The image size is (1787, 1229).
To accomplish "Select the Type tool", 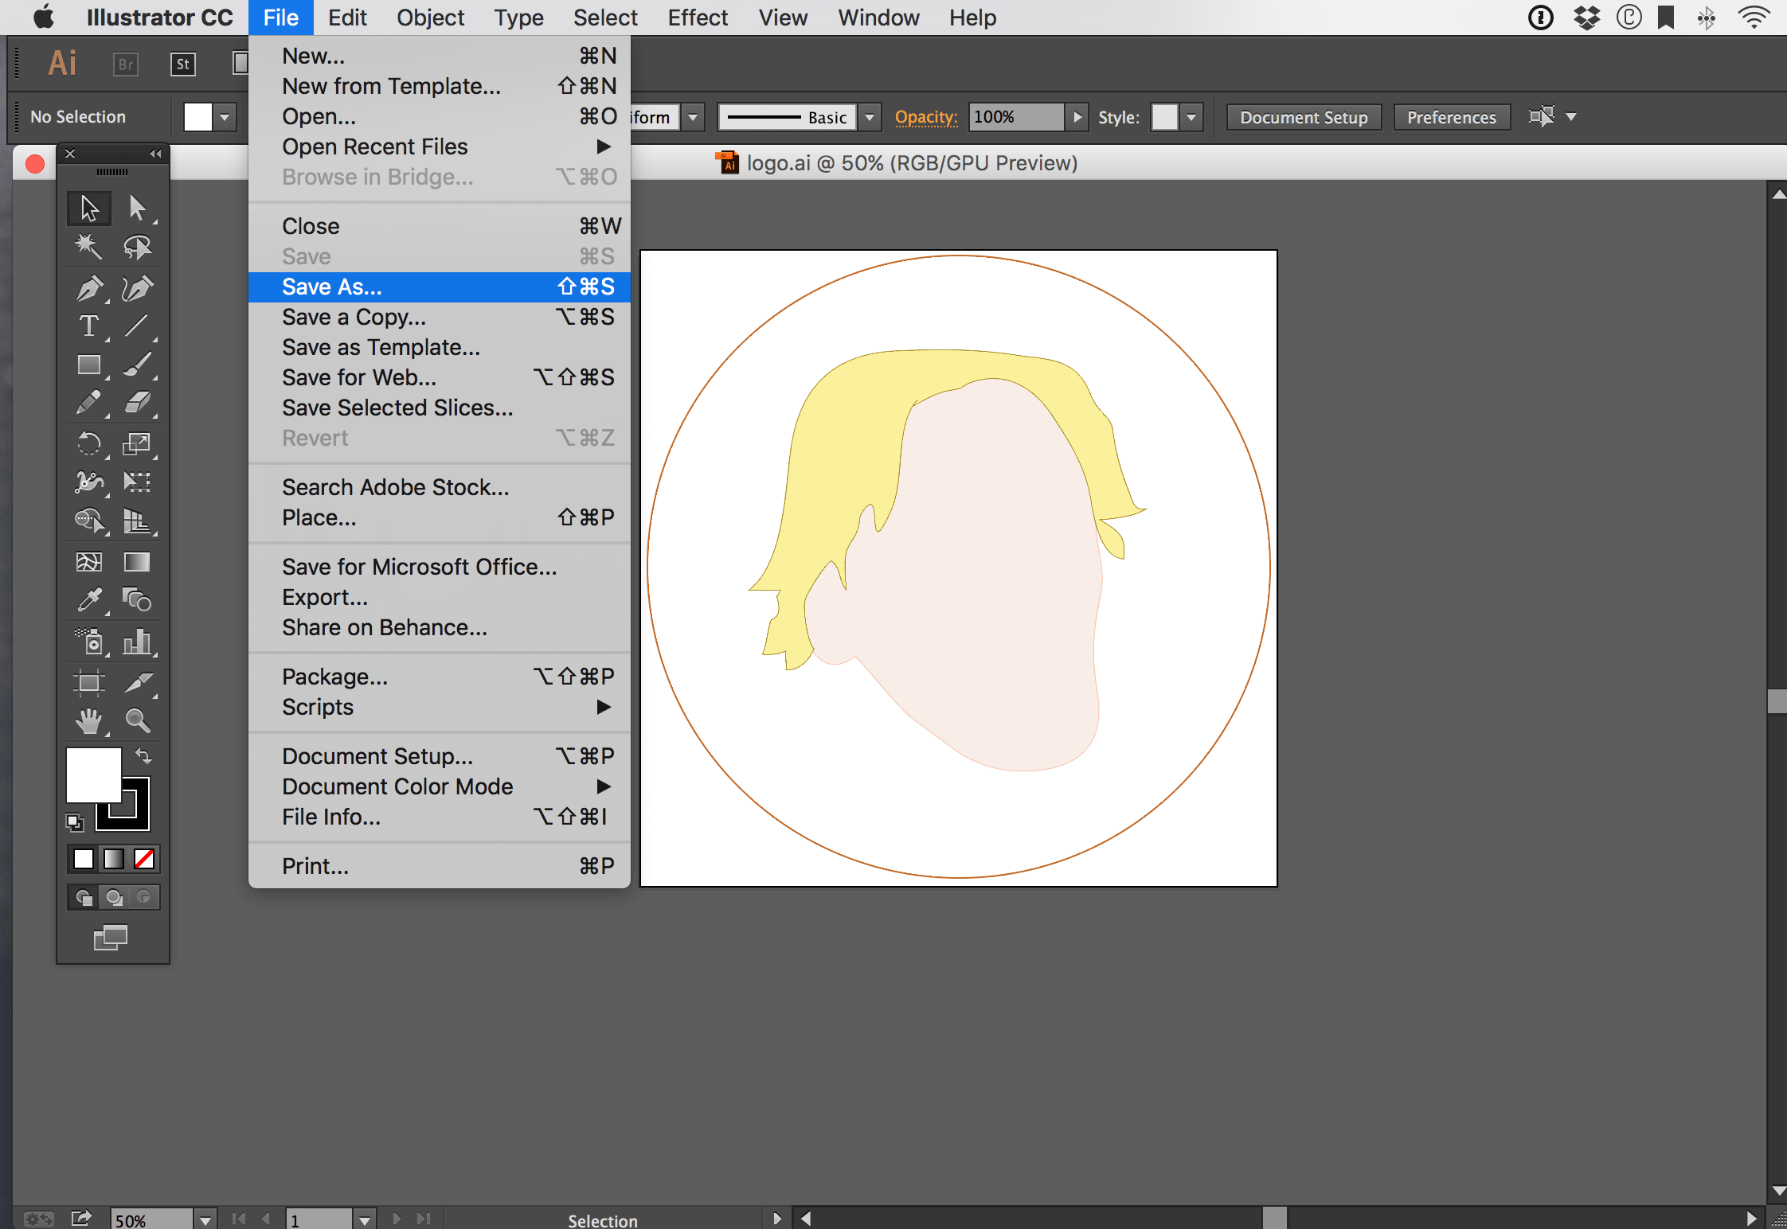I will pyautogui.click(x=87, y=326).
